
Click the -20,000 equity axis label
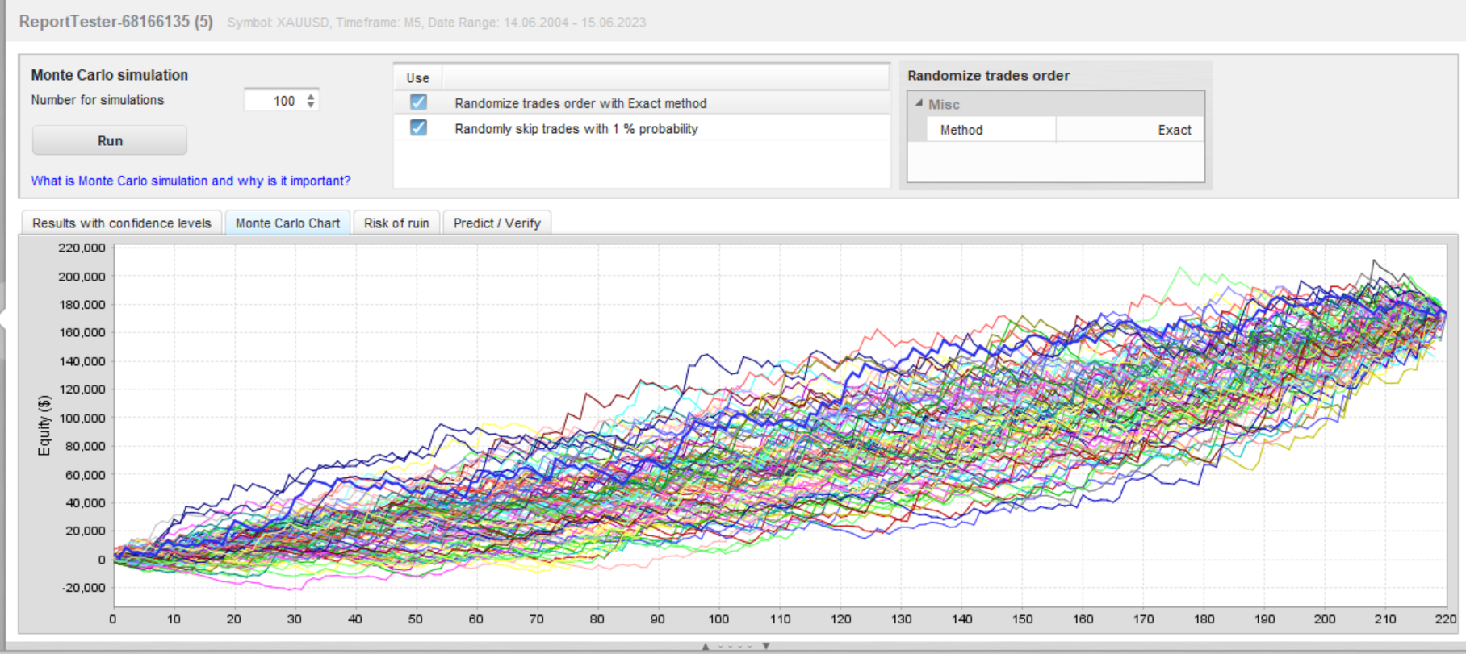(83, 588)
